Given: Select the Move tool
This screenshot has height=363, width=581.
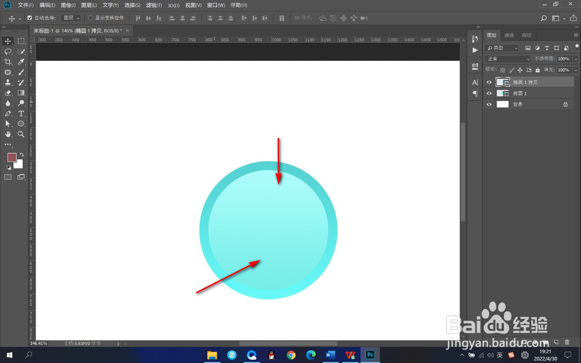Looking at the screenshot, I should (8, 41).
